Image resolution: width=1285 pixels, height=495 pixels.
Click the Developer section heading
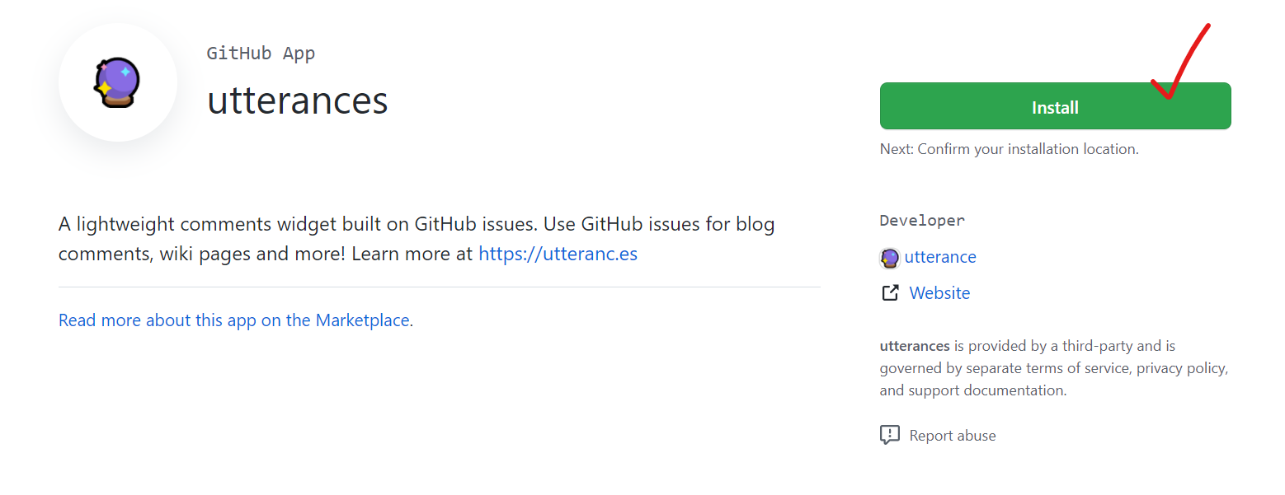[x=922, y=220]
